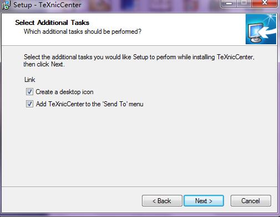Close the Setup window with X
This screenshot has height=217, width=280.
coord(264,3)
